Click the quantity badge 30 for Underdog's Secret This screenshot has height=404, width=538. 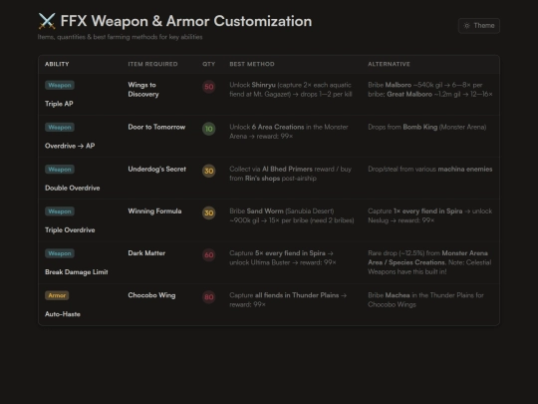209,171
